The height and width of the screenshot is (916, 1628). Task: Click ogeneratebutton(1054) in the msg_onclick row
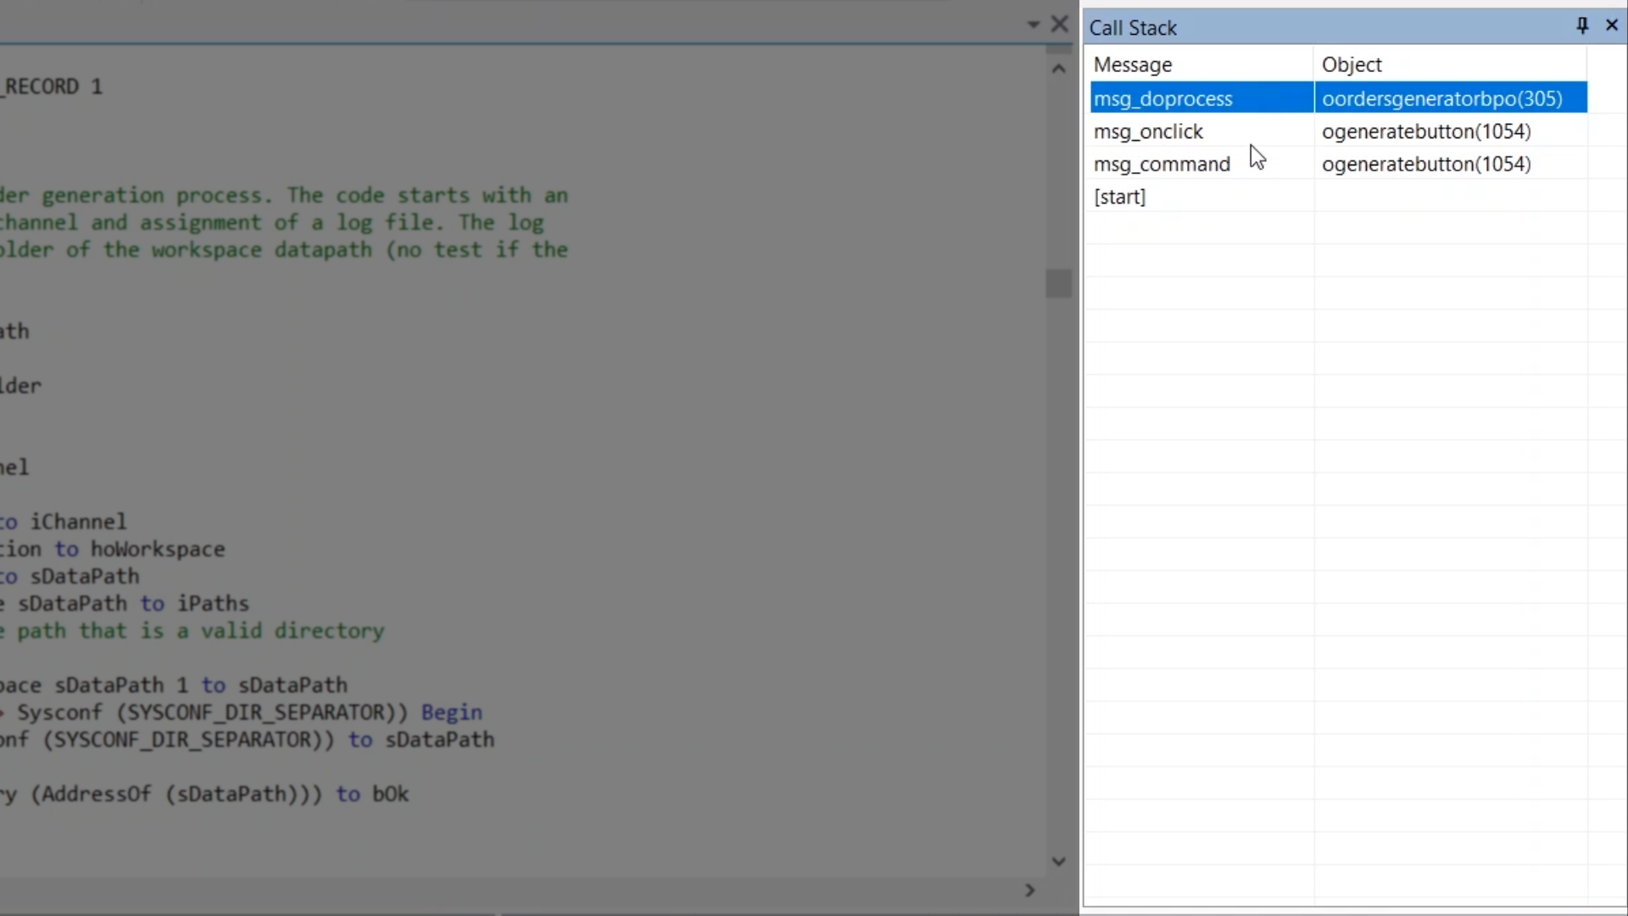pos(1426,131)
